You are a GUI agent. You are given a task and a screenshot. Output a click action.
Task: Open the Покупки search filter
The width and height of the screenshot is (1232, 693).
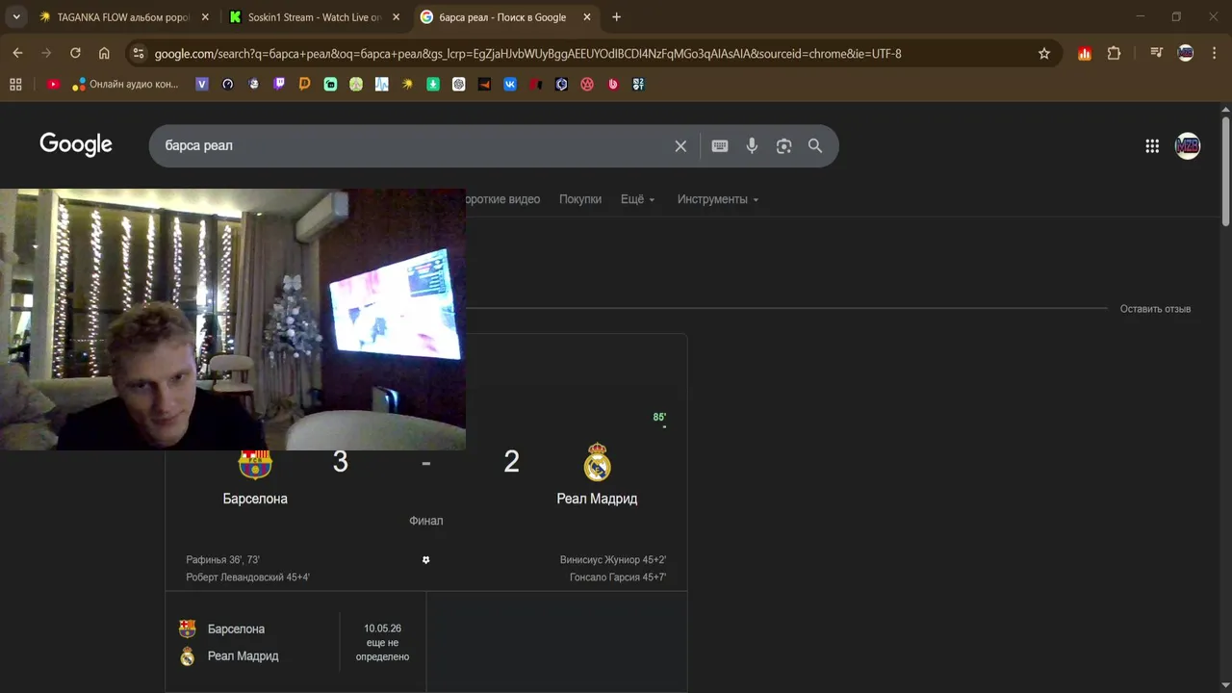point(580,199)
